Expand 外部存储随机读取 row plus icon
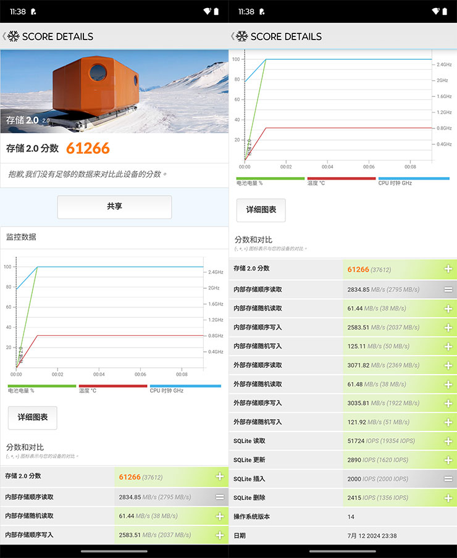Image resolution: width=457 pixels, height=558 pixels. click(448, 385)
